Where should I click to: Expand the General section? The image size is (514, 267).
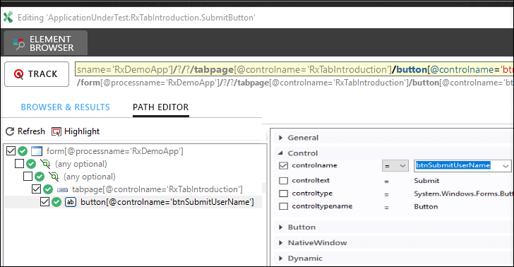[281, 138]
